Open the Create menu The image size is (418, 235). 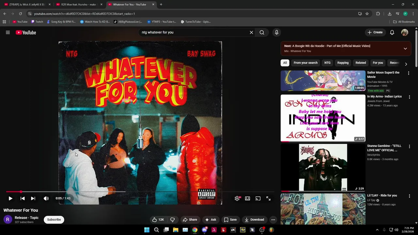(x=375, y=32)
